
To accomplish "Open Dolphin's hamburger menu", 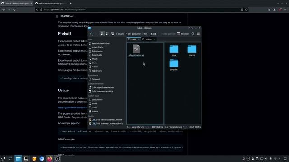I will click(198, 34).
